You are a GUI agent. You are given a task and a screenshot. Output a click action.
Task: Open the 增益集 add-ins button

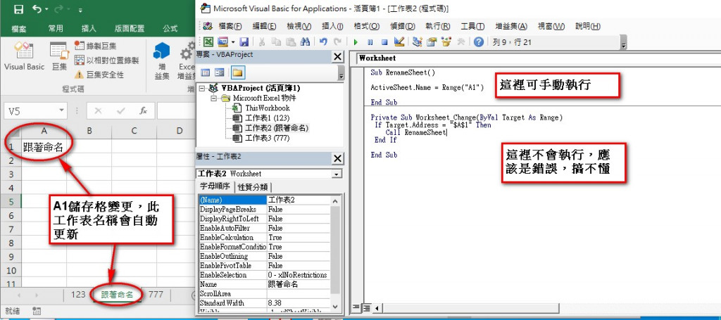click(x=161, y=60)
